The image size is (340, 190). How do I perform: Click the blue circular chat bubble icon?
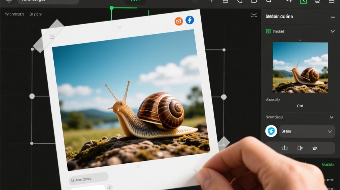(x=271, y=131)
